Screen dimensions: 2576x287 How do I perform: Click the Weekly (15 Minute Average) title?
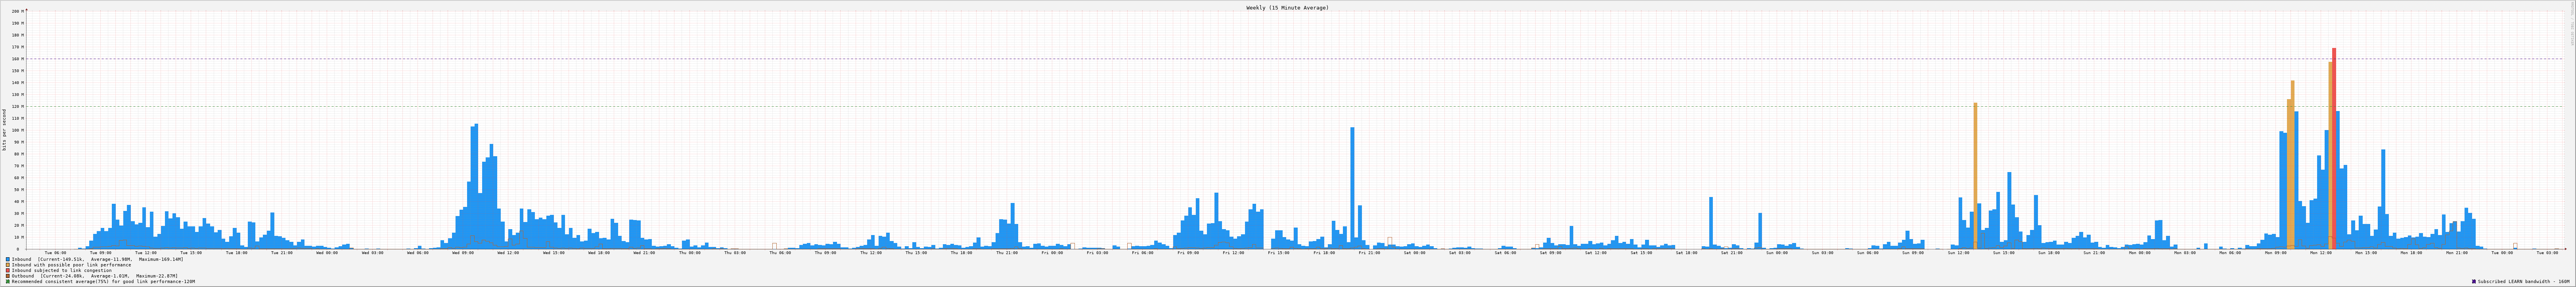pyautogui.click(x=1287, y=7)
